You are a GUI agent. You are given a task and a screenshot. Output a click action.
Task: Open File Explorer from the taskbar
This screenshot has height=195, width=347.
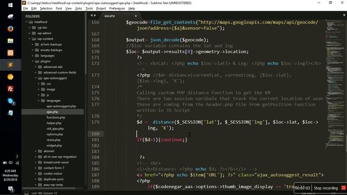pos(10,41)
